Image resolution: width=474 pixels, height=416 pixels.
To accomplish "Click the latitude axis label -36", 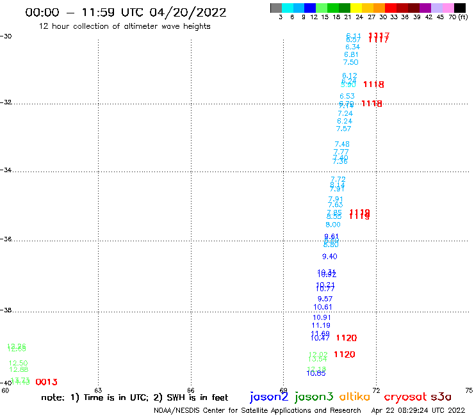I will (6, 239).
